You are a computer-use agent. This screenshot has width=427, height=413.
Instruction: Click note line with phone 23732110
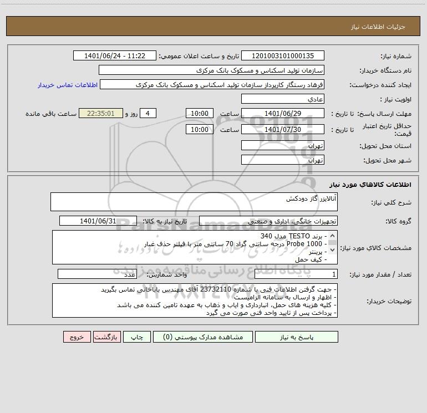pos(219,289)
